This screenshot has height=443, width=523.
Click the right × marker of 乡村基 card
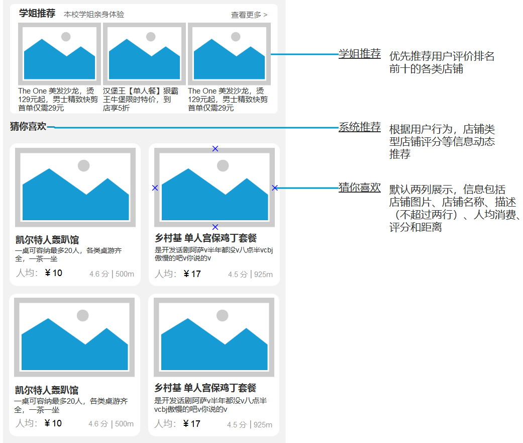(x=274, y=188)
